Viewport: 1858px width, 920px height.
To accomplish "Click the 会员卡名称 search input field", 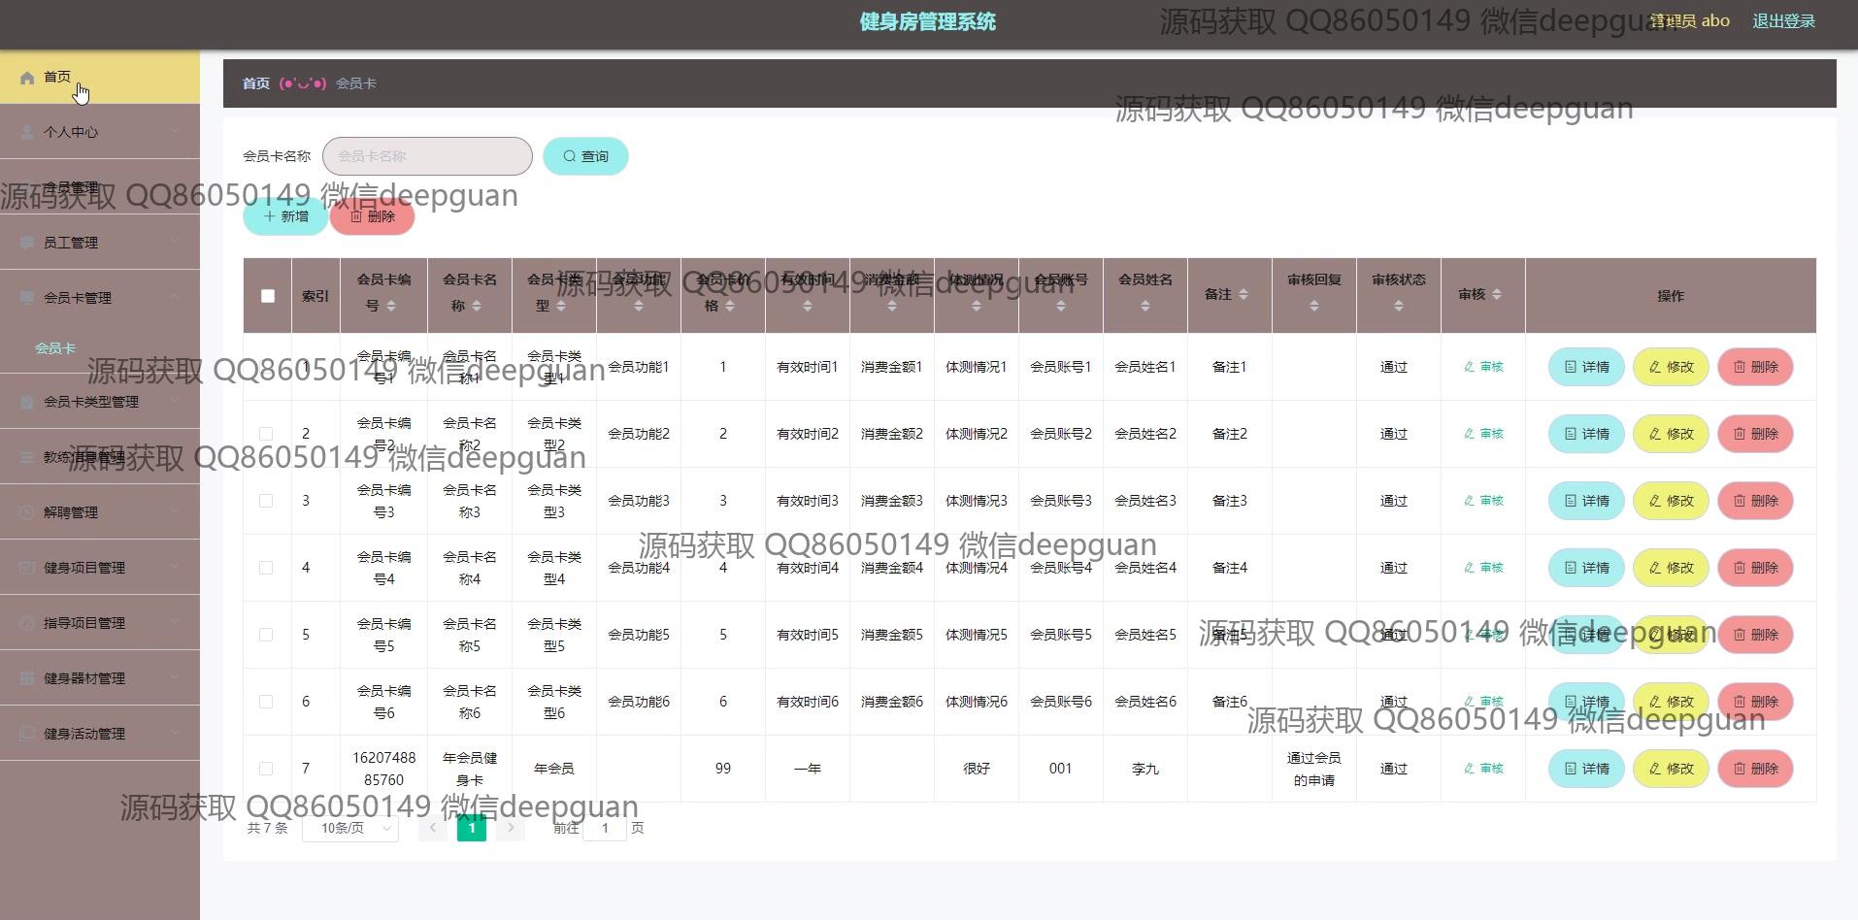I will pos(427,156).
